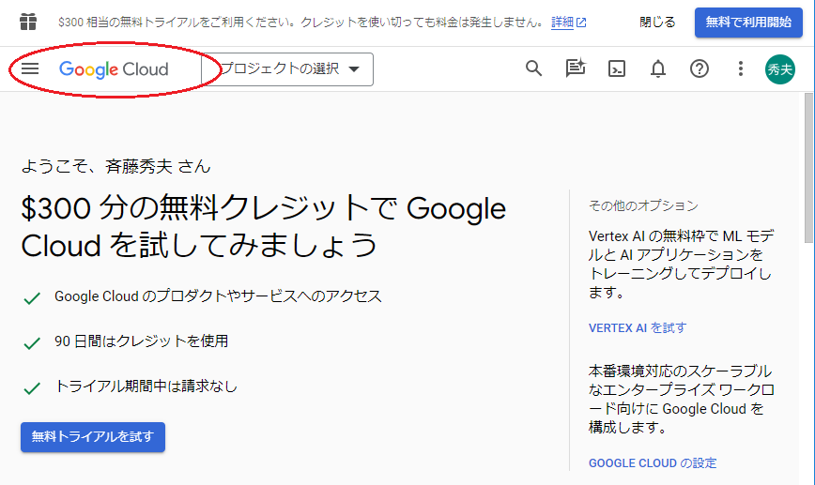Image resolution: width=815 pixels, height=485 pixels.
Task: Click the 無料で利用開始 button
Action: (x=748, y=23)
